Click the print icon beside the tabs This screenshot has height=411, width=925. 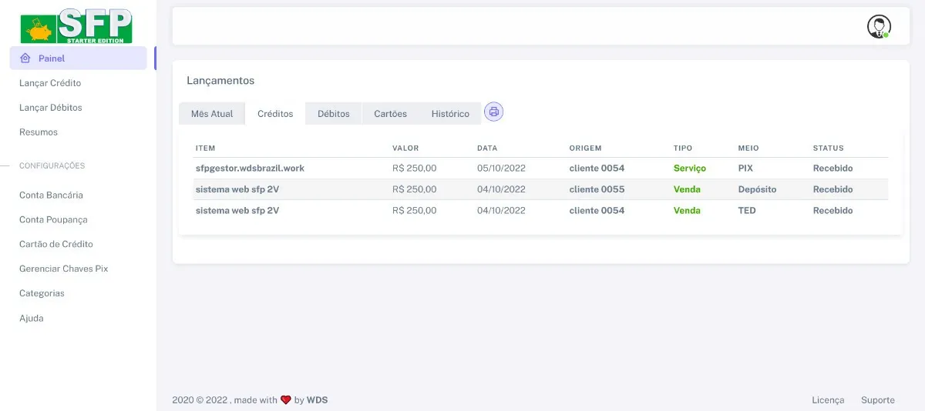click(x=494, y=112)
